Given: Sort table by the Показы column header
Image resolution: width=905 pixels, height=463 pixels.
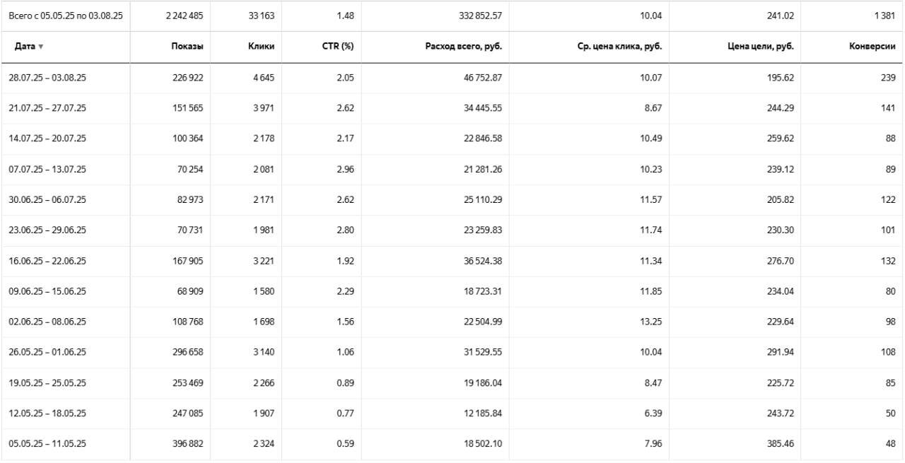Looking at the screenshot, I should click(187, 47).
